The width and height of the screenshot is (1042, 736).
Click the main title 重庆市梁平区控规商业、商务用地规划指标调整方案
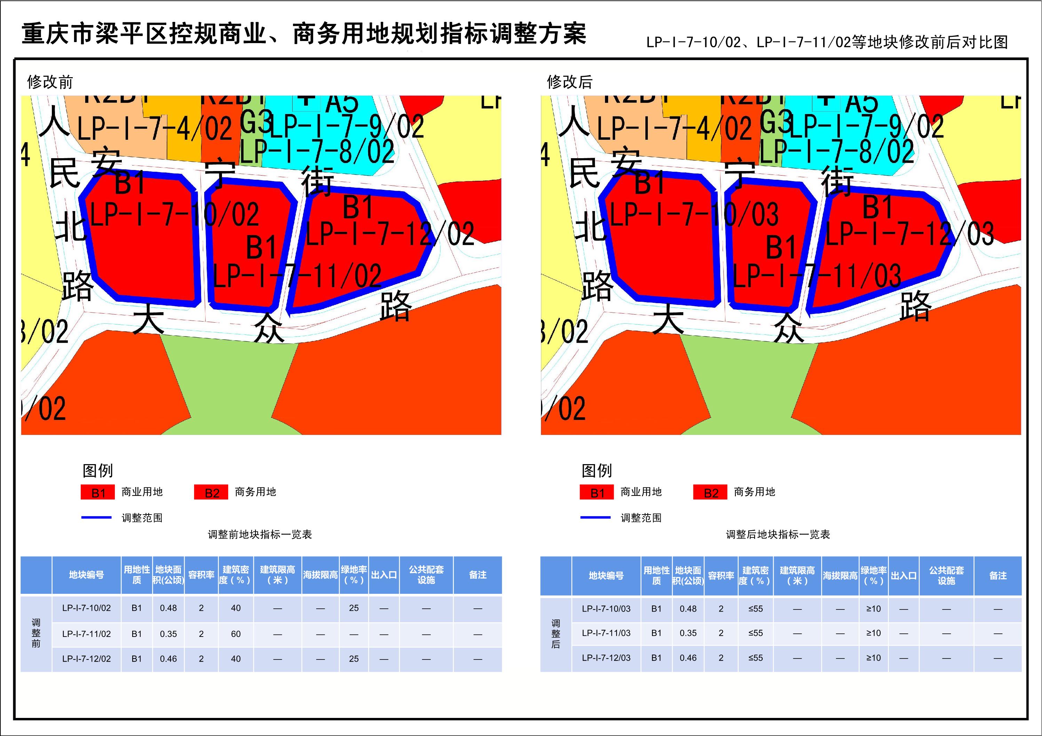[x=304, y=34]
